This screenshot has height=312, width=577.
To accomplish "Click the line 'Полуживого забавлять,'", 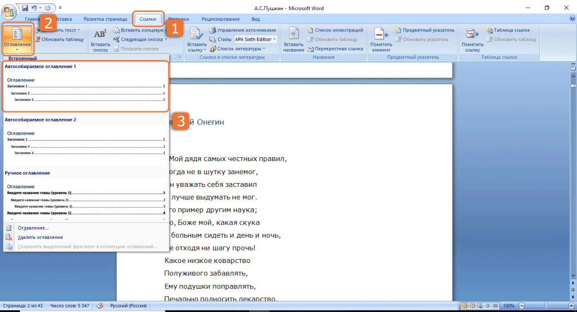I will coord(206,273).
